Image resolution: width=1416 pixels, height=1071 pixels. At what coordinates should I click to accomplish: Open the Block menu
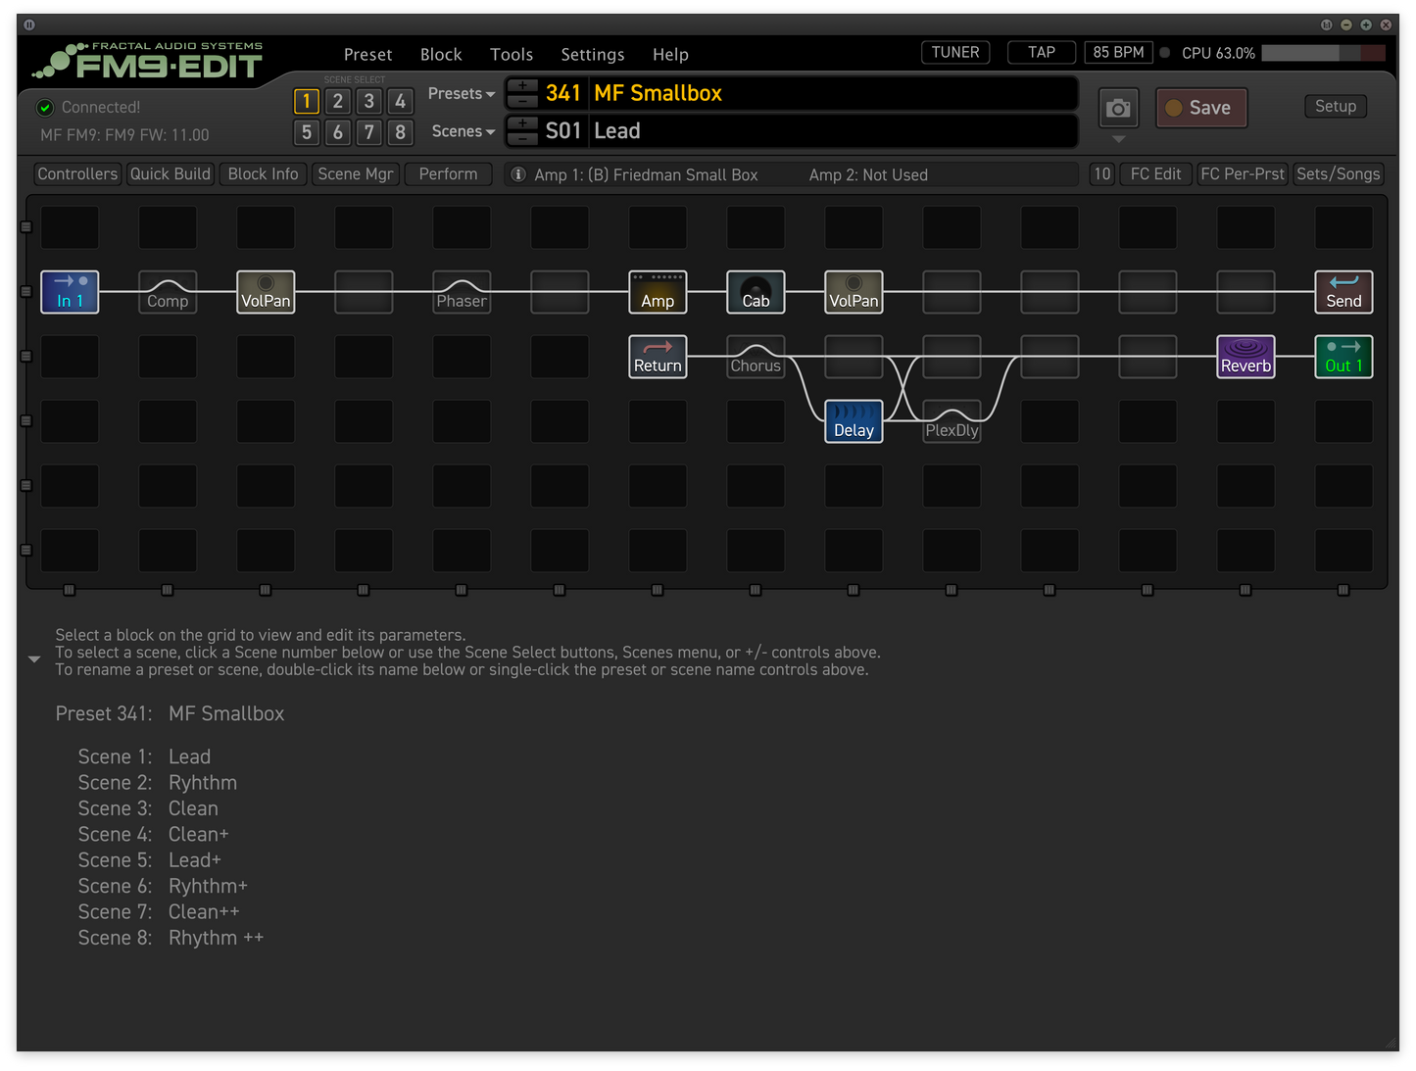(441, 55)
